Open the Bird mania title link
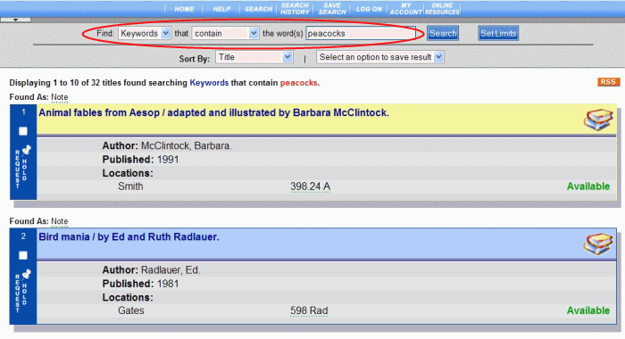This screenshot has width=625, height=339. tap(129, 237)
